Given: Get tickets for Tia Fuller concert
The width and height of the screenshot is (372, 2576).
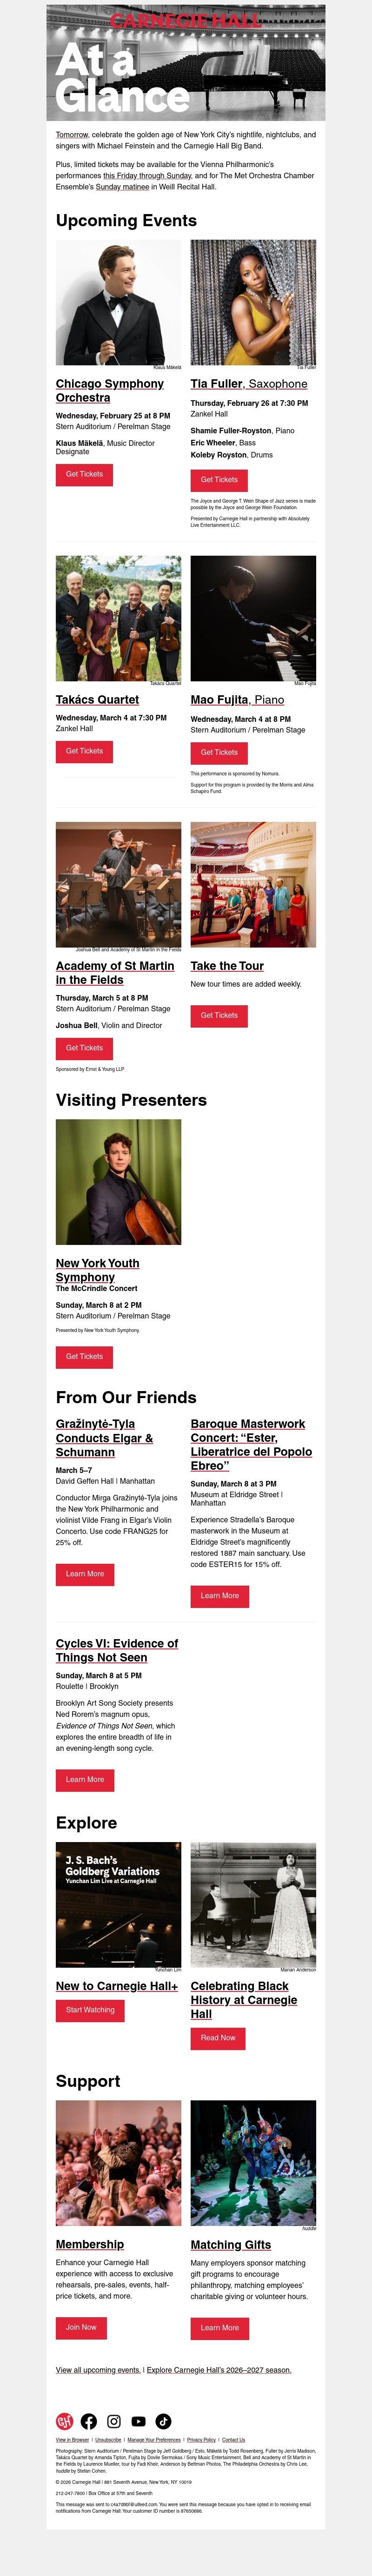Looking at the screenshot, I should pos(219,480).
